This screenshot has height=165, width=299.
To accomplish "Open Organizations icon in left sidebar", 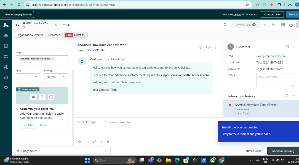I will click(x=6, y=67).
